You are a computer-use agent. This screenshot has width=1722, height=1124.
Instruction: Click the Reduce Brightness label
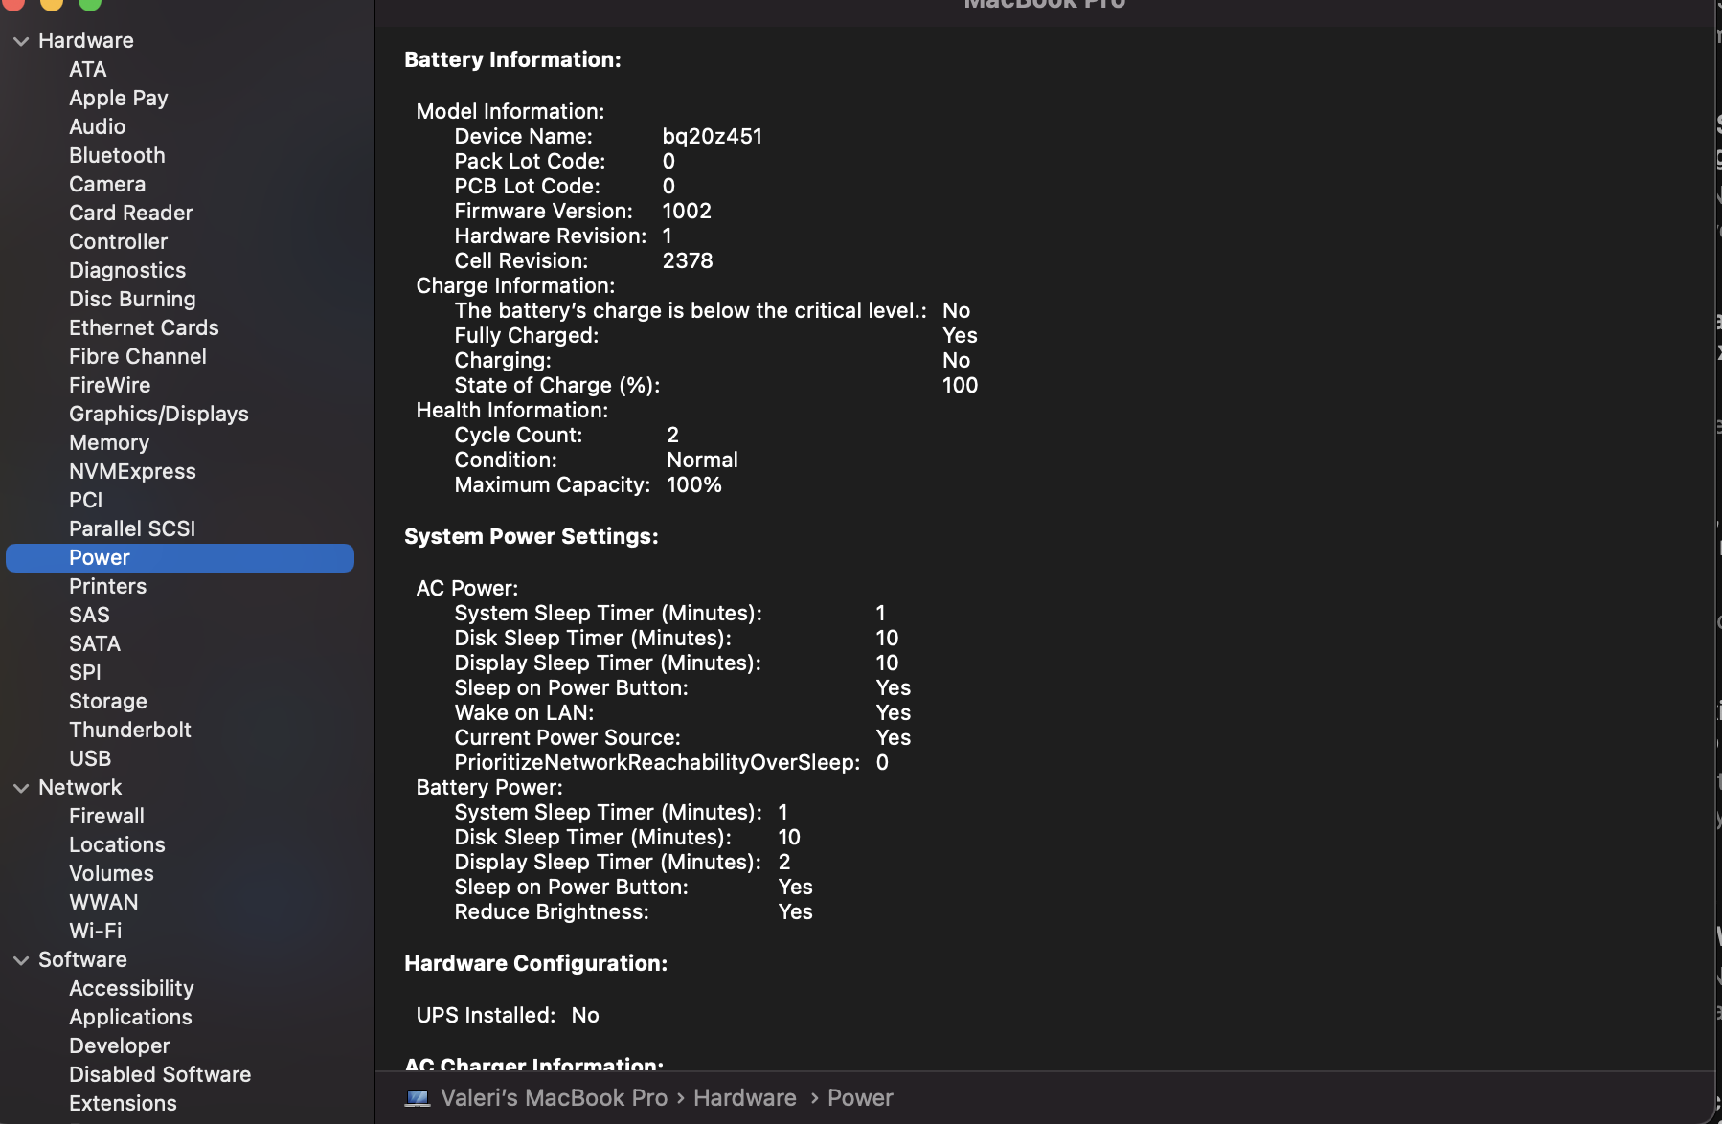552,911
